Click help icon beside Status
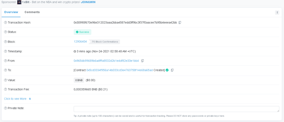The height and width of the screenshot is (122, 284). pyautogui.click(x=6, y=32)
